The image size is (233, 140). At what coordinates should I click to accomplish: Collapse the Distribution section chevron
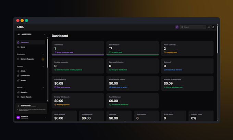(43, 54)
